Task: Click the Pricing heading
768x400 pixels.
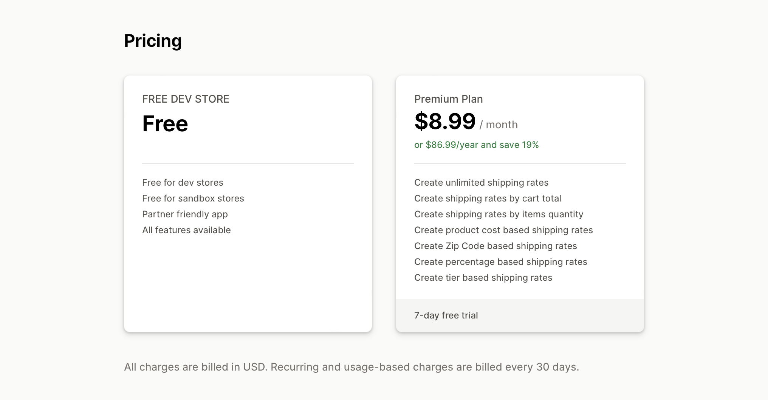Action: (153, 40)
